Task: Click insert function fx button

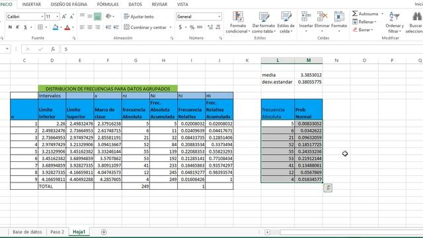Action: click(53, 49)
